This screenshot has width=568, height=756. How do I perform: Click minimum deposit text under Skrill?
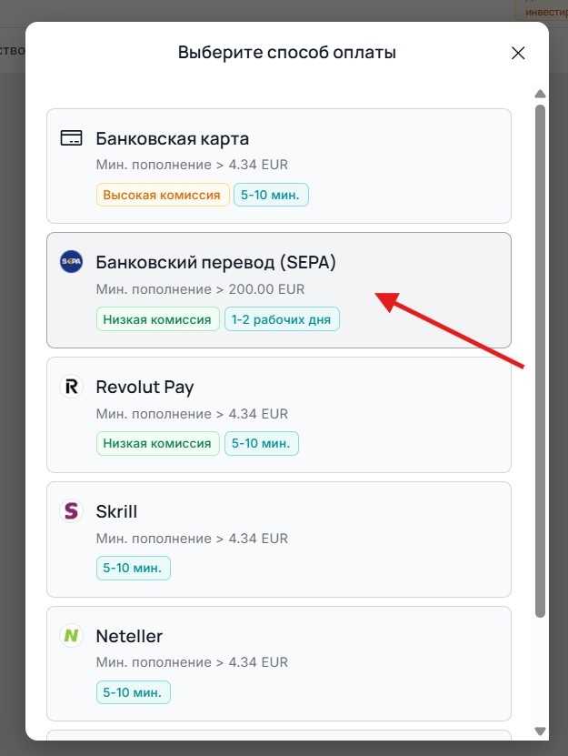click(192, 538)
